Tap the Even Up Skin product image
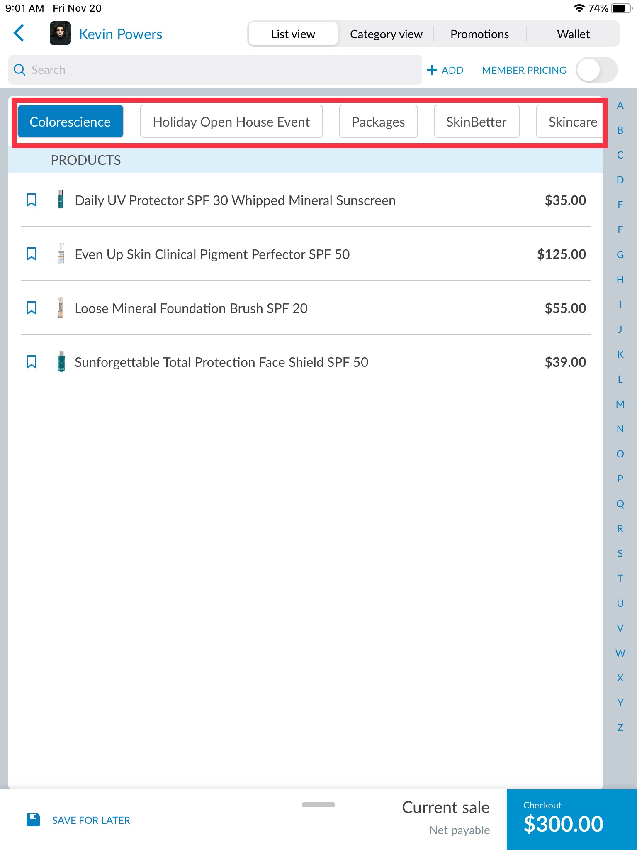 61,253
